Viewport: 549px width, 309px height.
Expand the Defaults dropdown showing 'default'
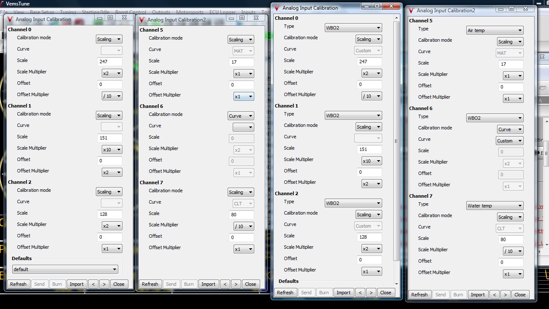[x=65, y=269]
